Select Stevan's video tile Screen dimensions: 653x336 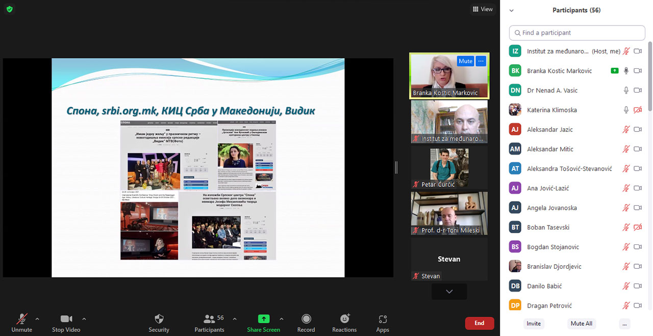pyautogui.click(x=449, y=259)
